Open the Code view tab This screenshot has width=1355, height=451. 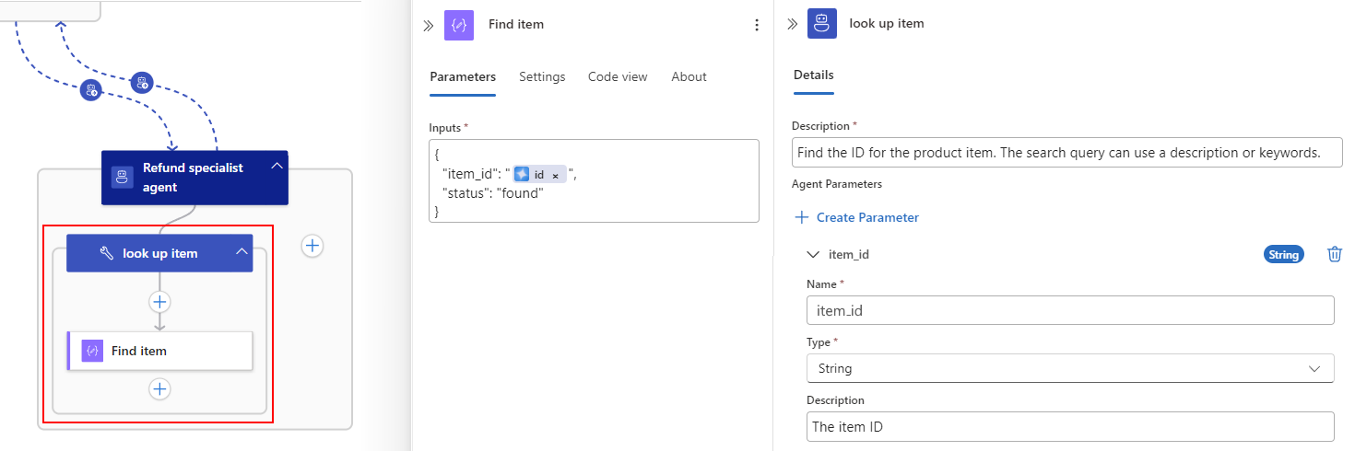pyautogui.click(x=618, y=76)
